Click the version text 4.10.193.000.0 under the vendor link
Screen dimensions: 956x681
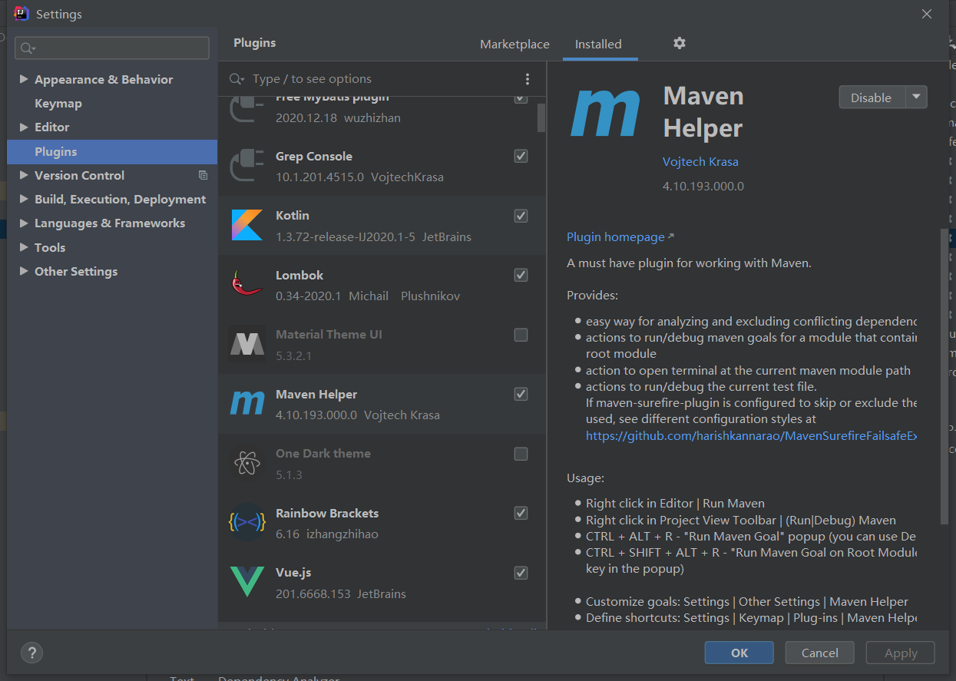pyautogui.click(x=703, y=186)
